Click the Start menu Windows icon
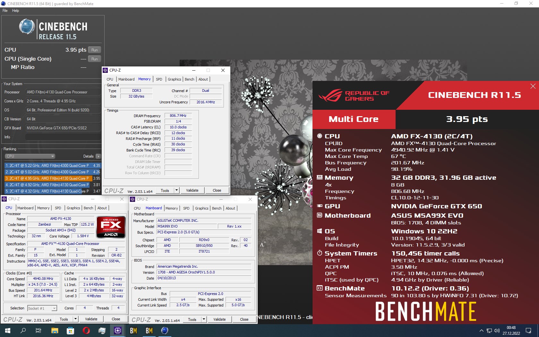 (8, 331)
